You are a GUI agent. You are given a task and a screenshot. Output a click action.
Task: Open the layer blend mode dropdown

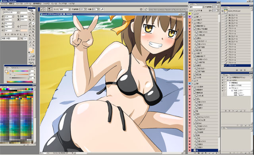point(196,7)
